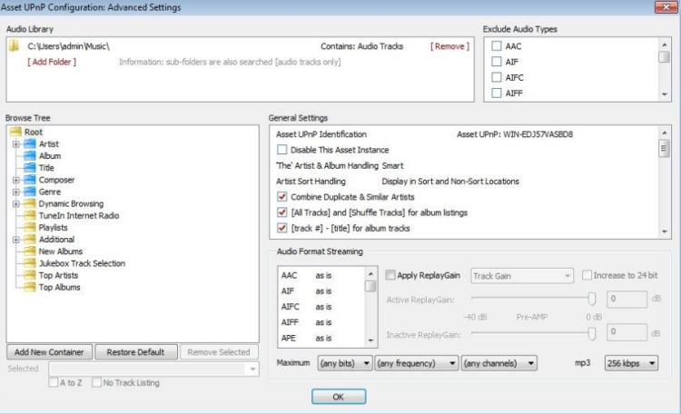Open the (any frequency) dropdown

[x=417, y=363]
